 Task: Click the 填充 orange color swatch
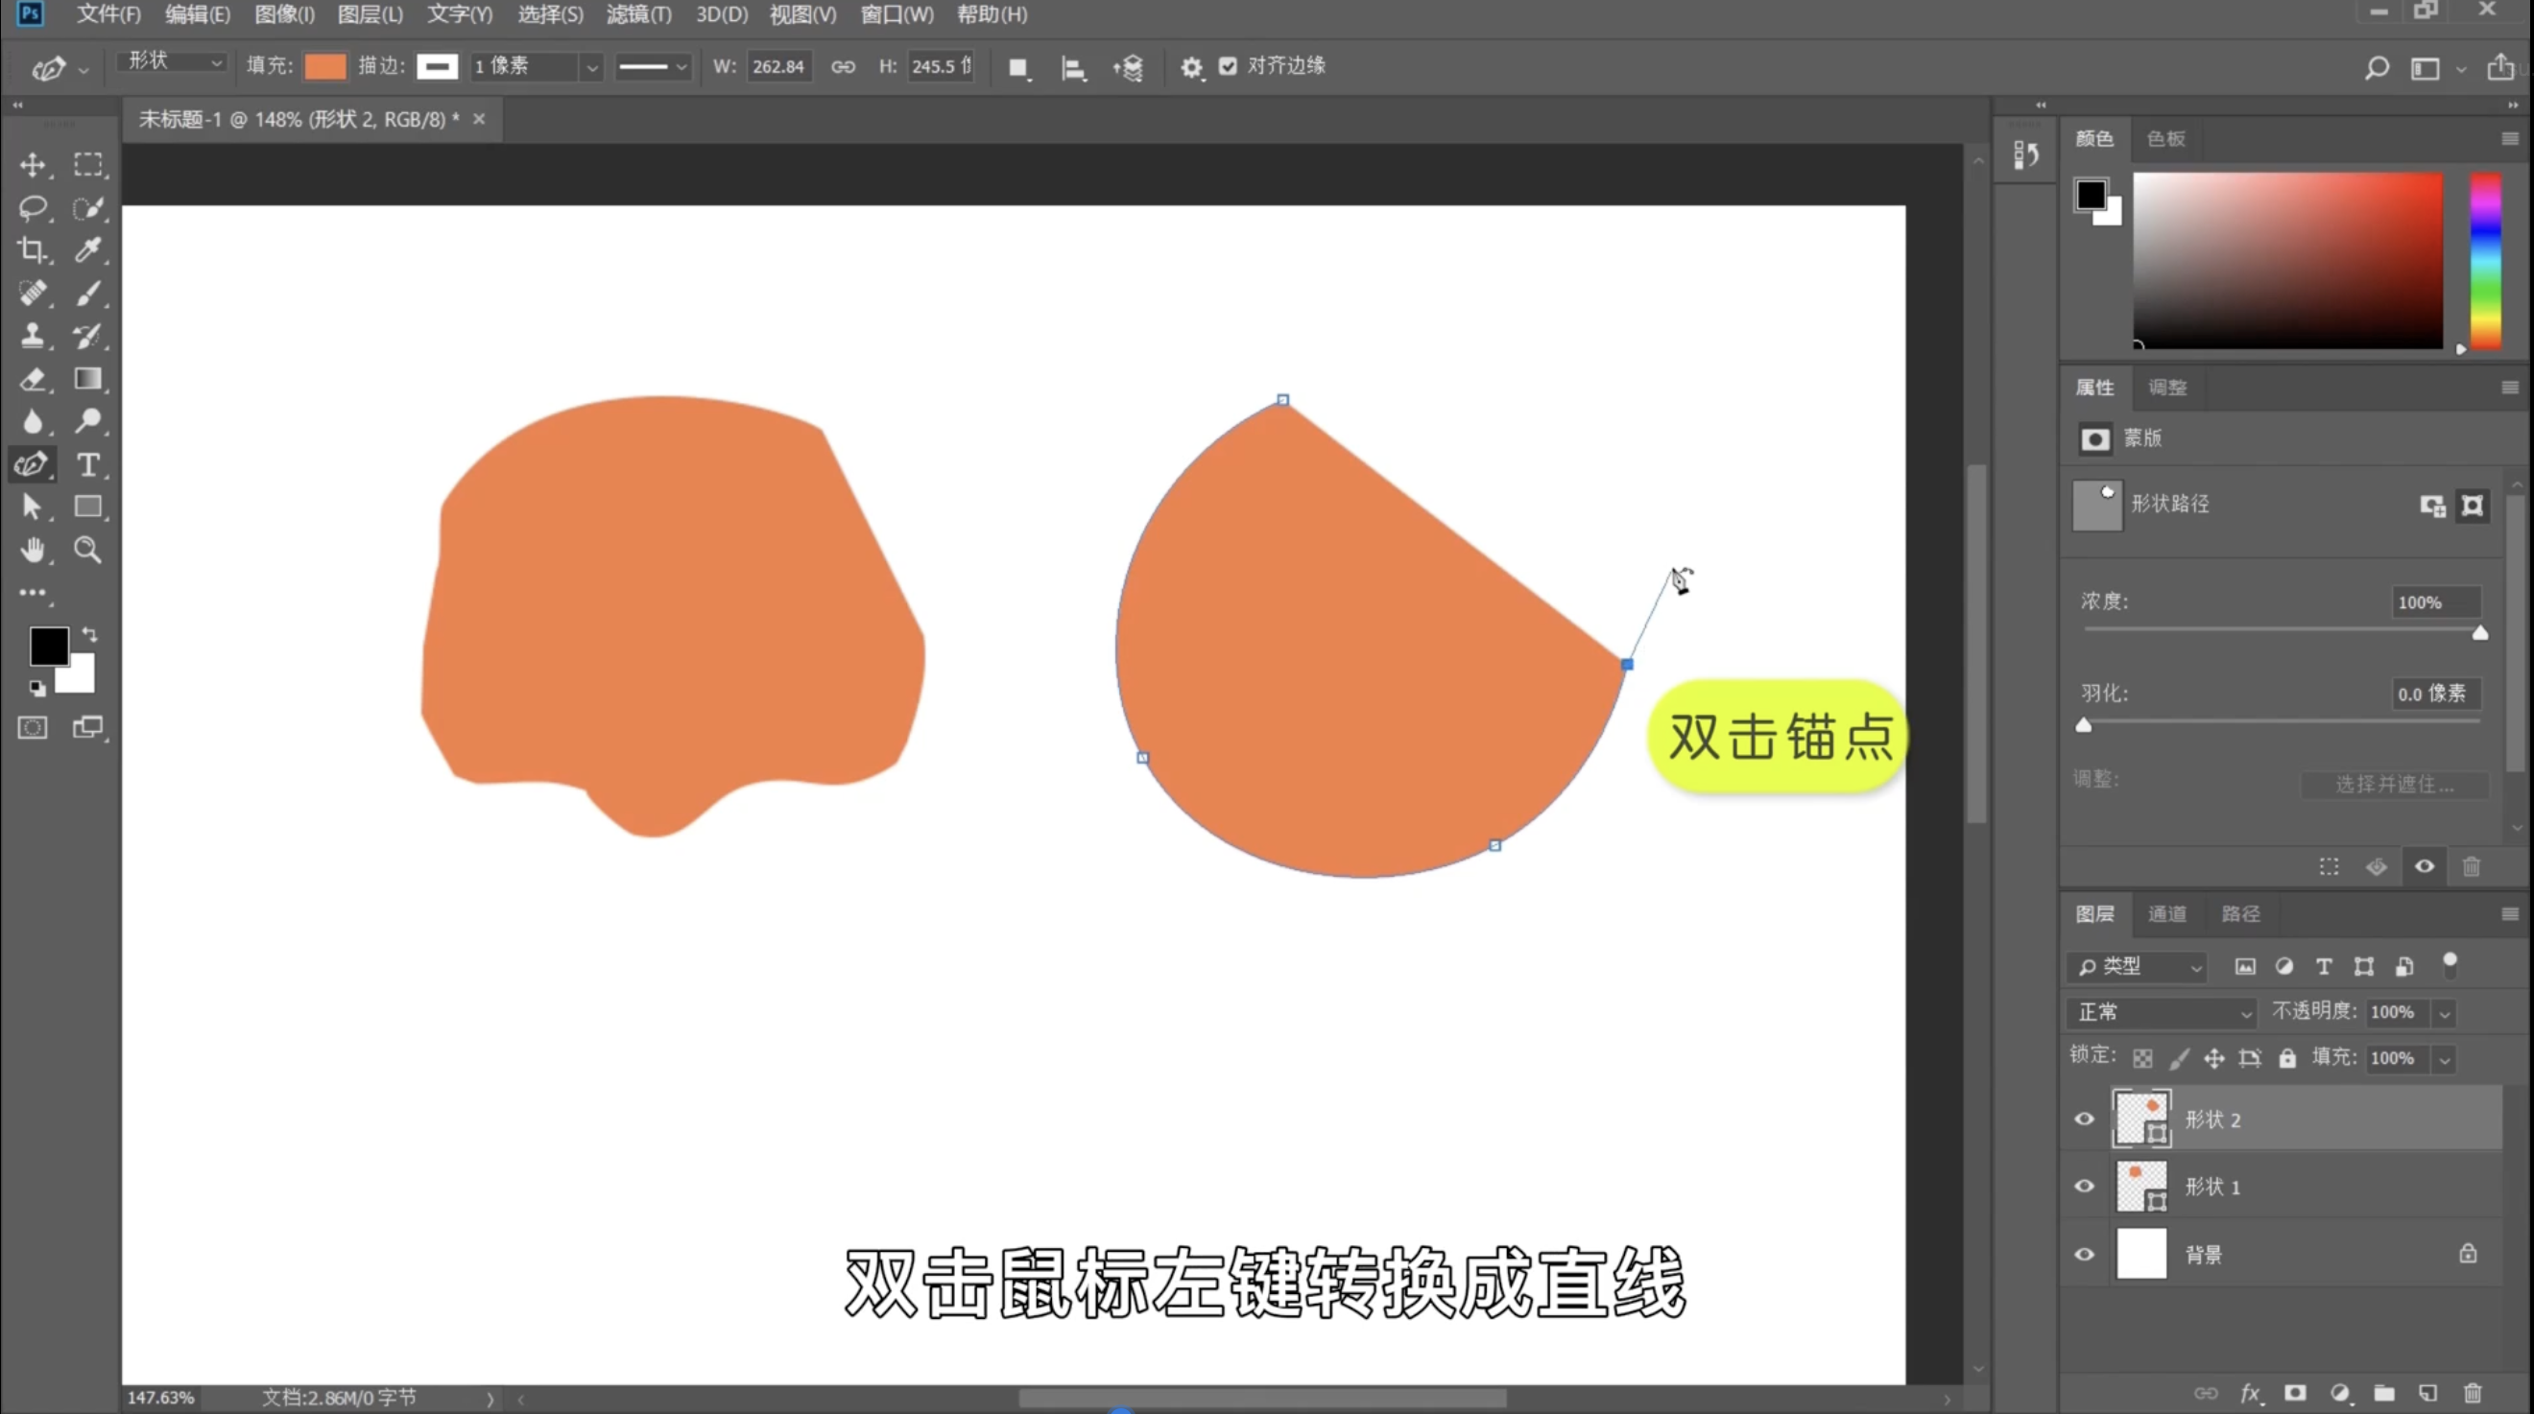tap(325, 66)
